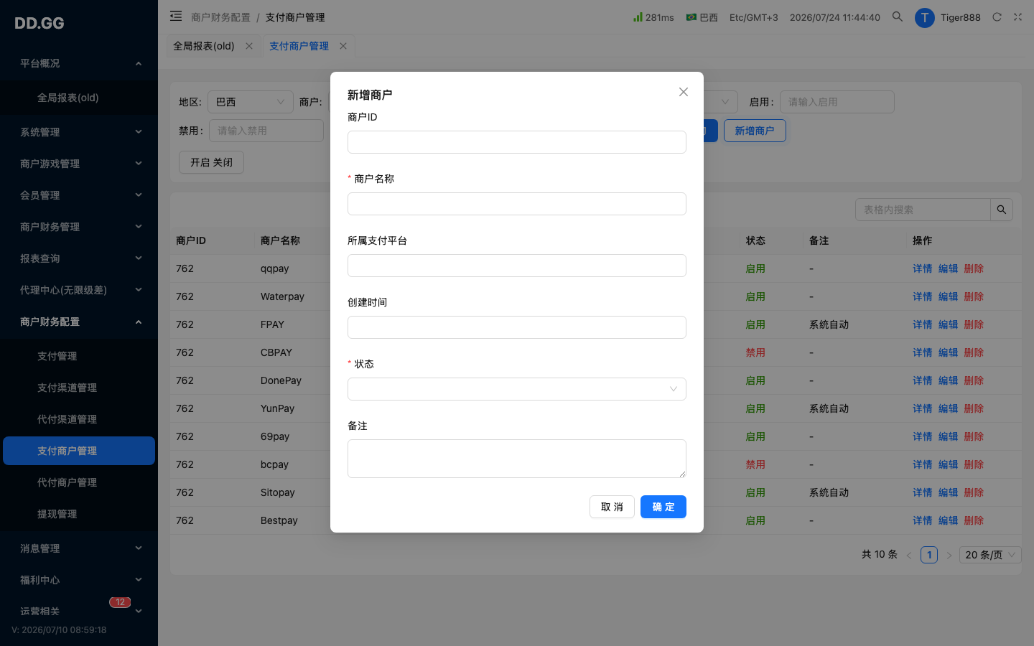
Task: Click 详情 in the qqpay row
Action: tap(922, 268)
